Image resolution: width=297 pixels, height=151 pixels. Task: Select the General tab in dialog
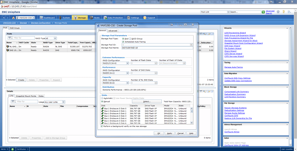pyautogui.click(x=102, y=30)
